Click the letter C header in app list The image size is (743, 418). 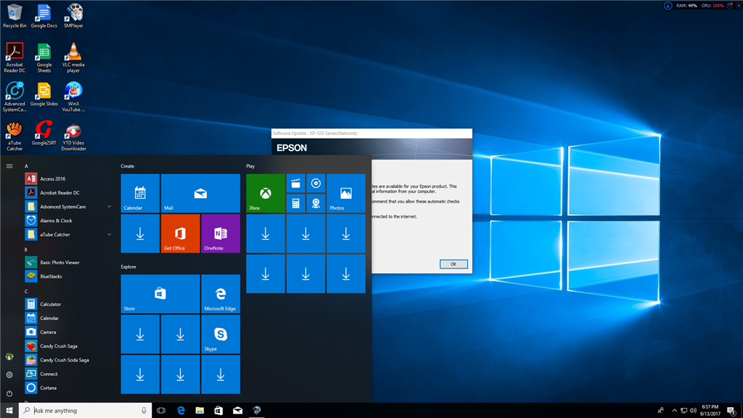pos(26,292)
